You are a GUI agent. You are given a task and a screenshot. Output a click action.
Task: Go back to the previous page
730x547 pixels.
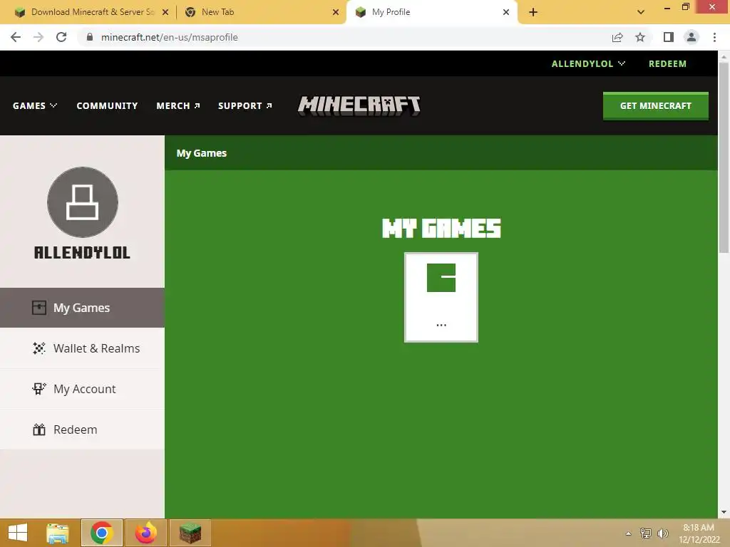16,37
